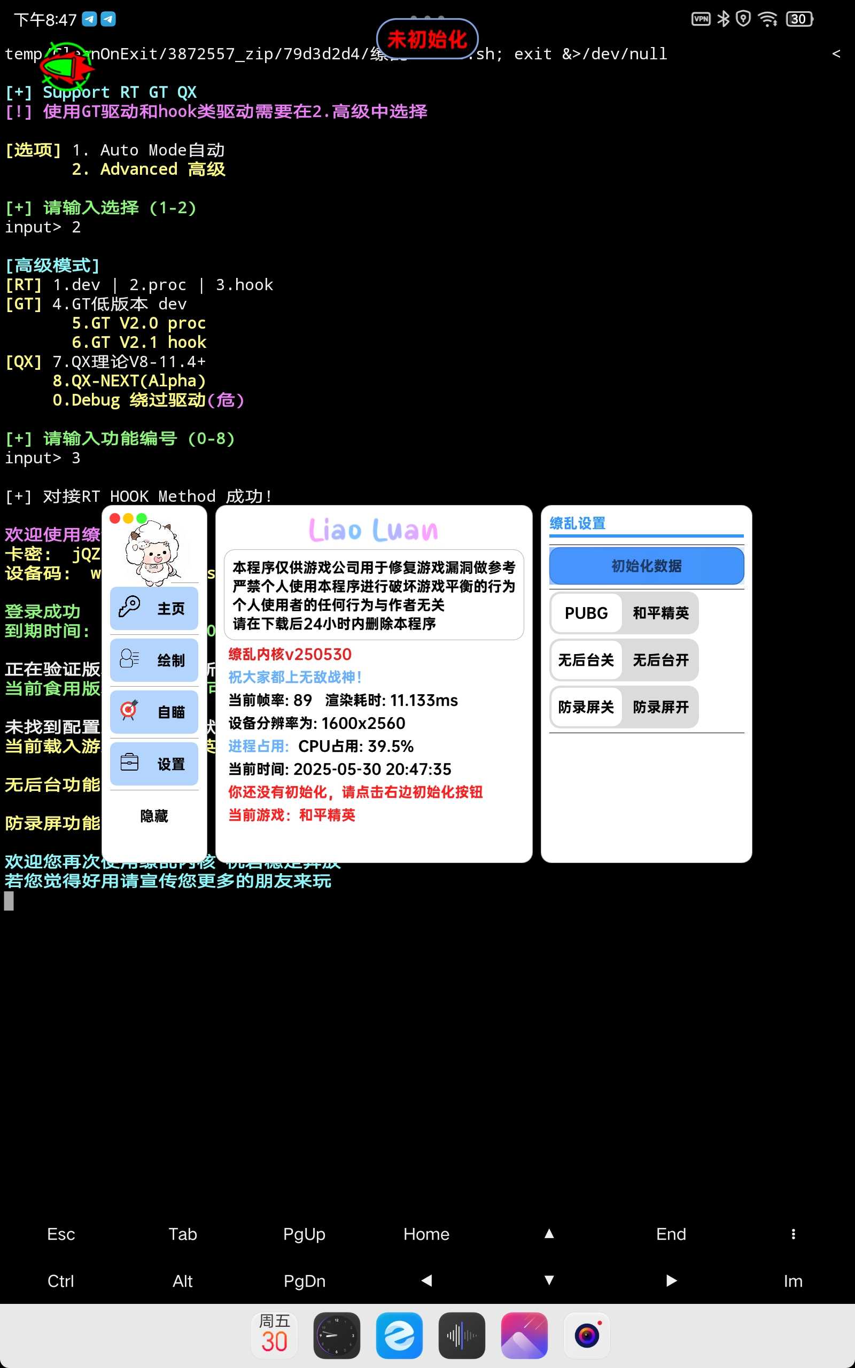Image resolution: width=855 pixels, height=1368 pixels.
Task: Open the three-dot more menu in the key bar
Action: point(794,1234)
